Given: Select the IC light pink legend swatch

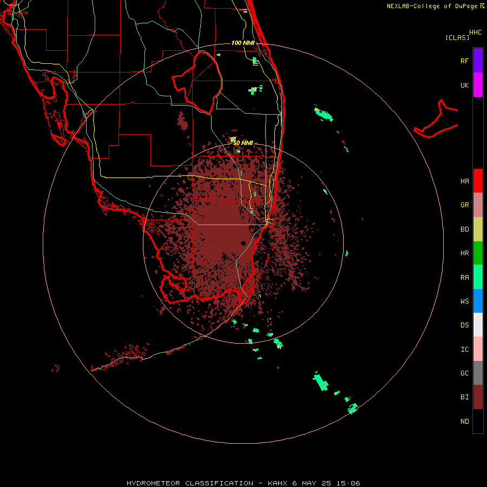Looking at the screenshot, I should (x=478, y=349).
